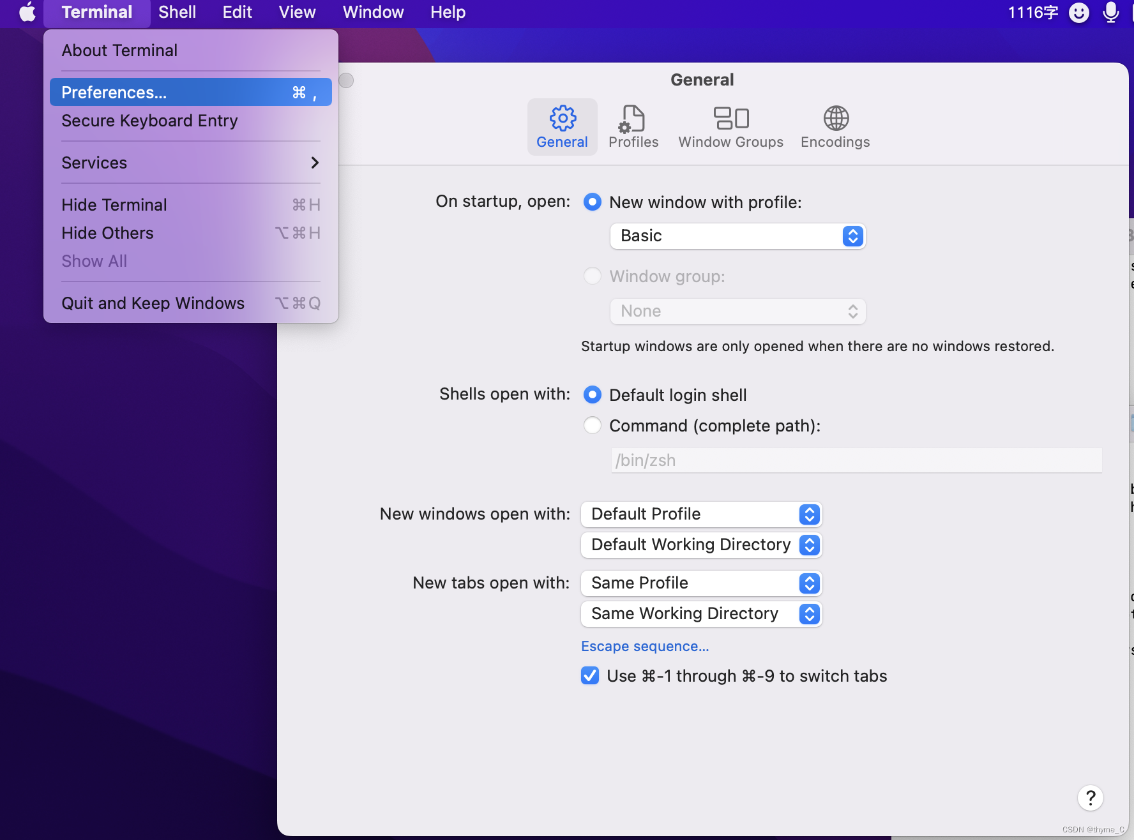Click the smiley face menu bar icon
This screenshot has width=1134, height=840.
(1079, 12)
